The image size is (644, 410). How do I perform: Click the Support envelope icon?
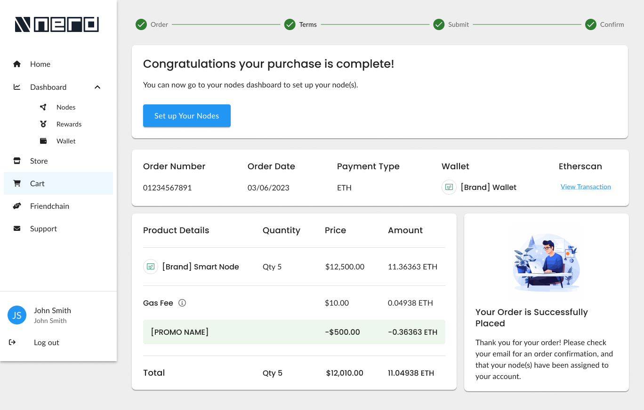tap(17, 229)
